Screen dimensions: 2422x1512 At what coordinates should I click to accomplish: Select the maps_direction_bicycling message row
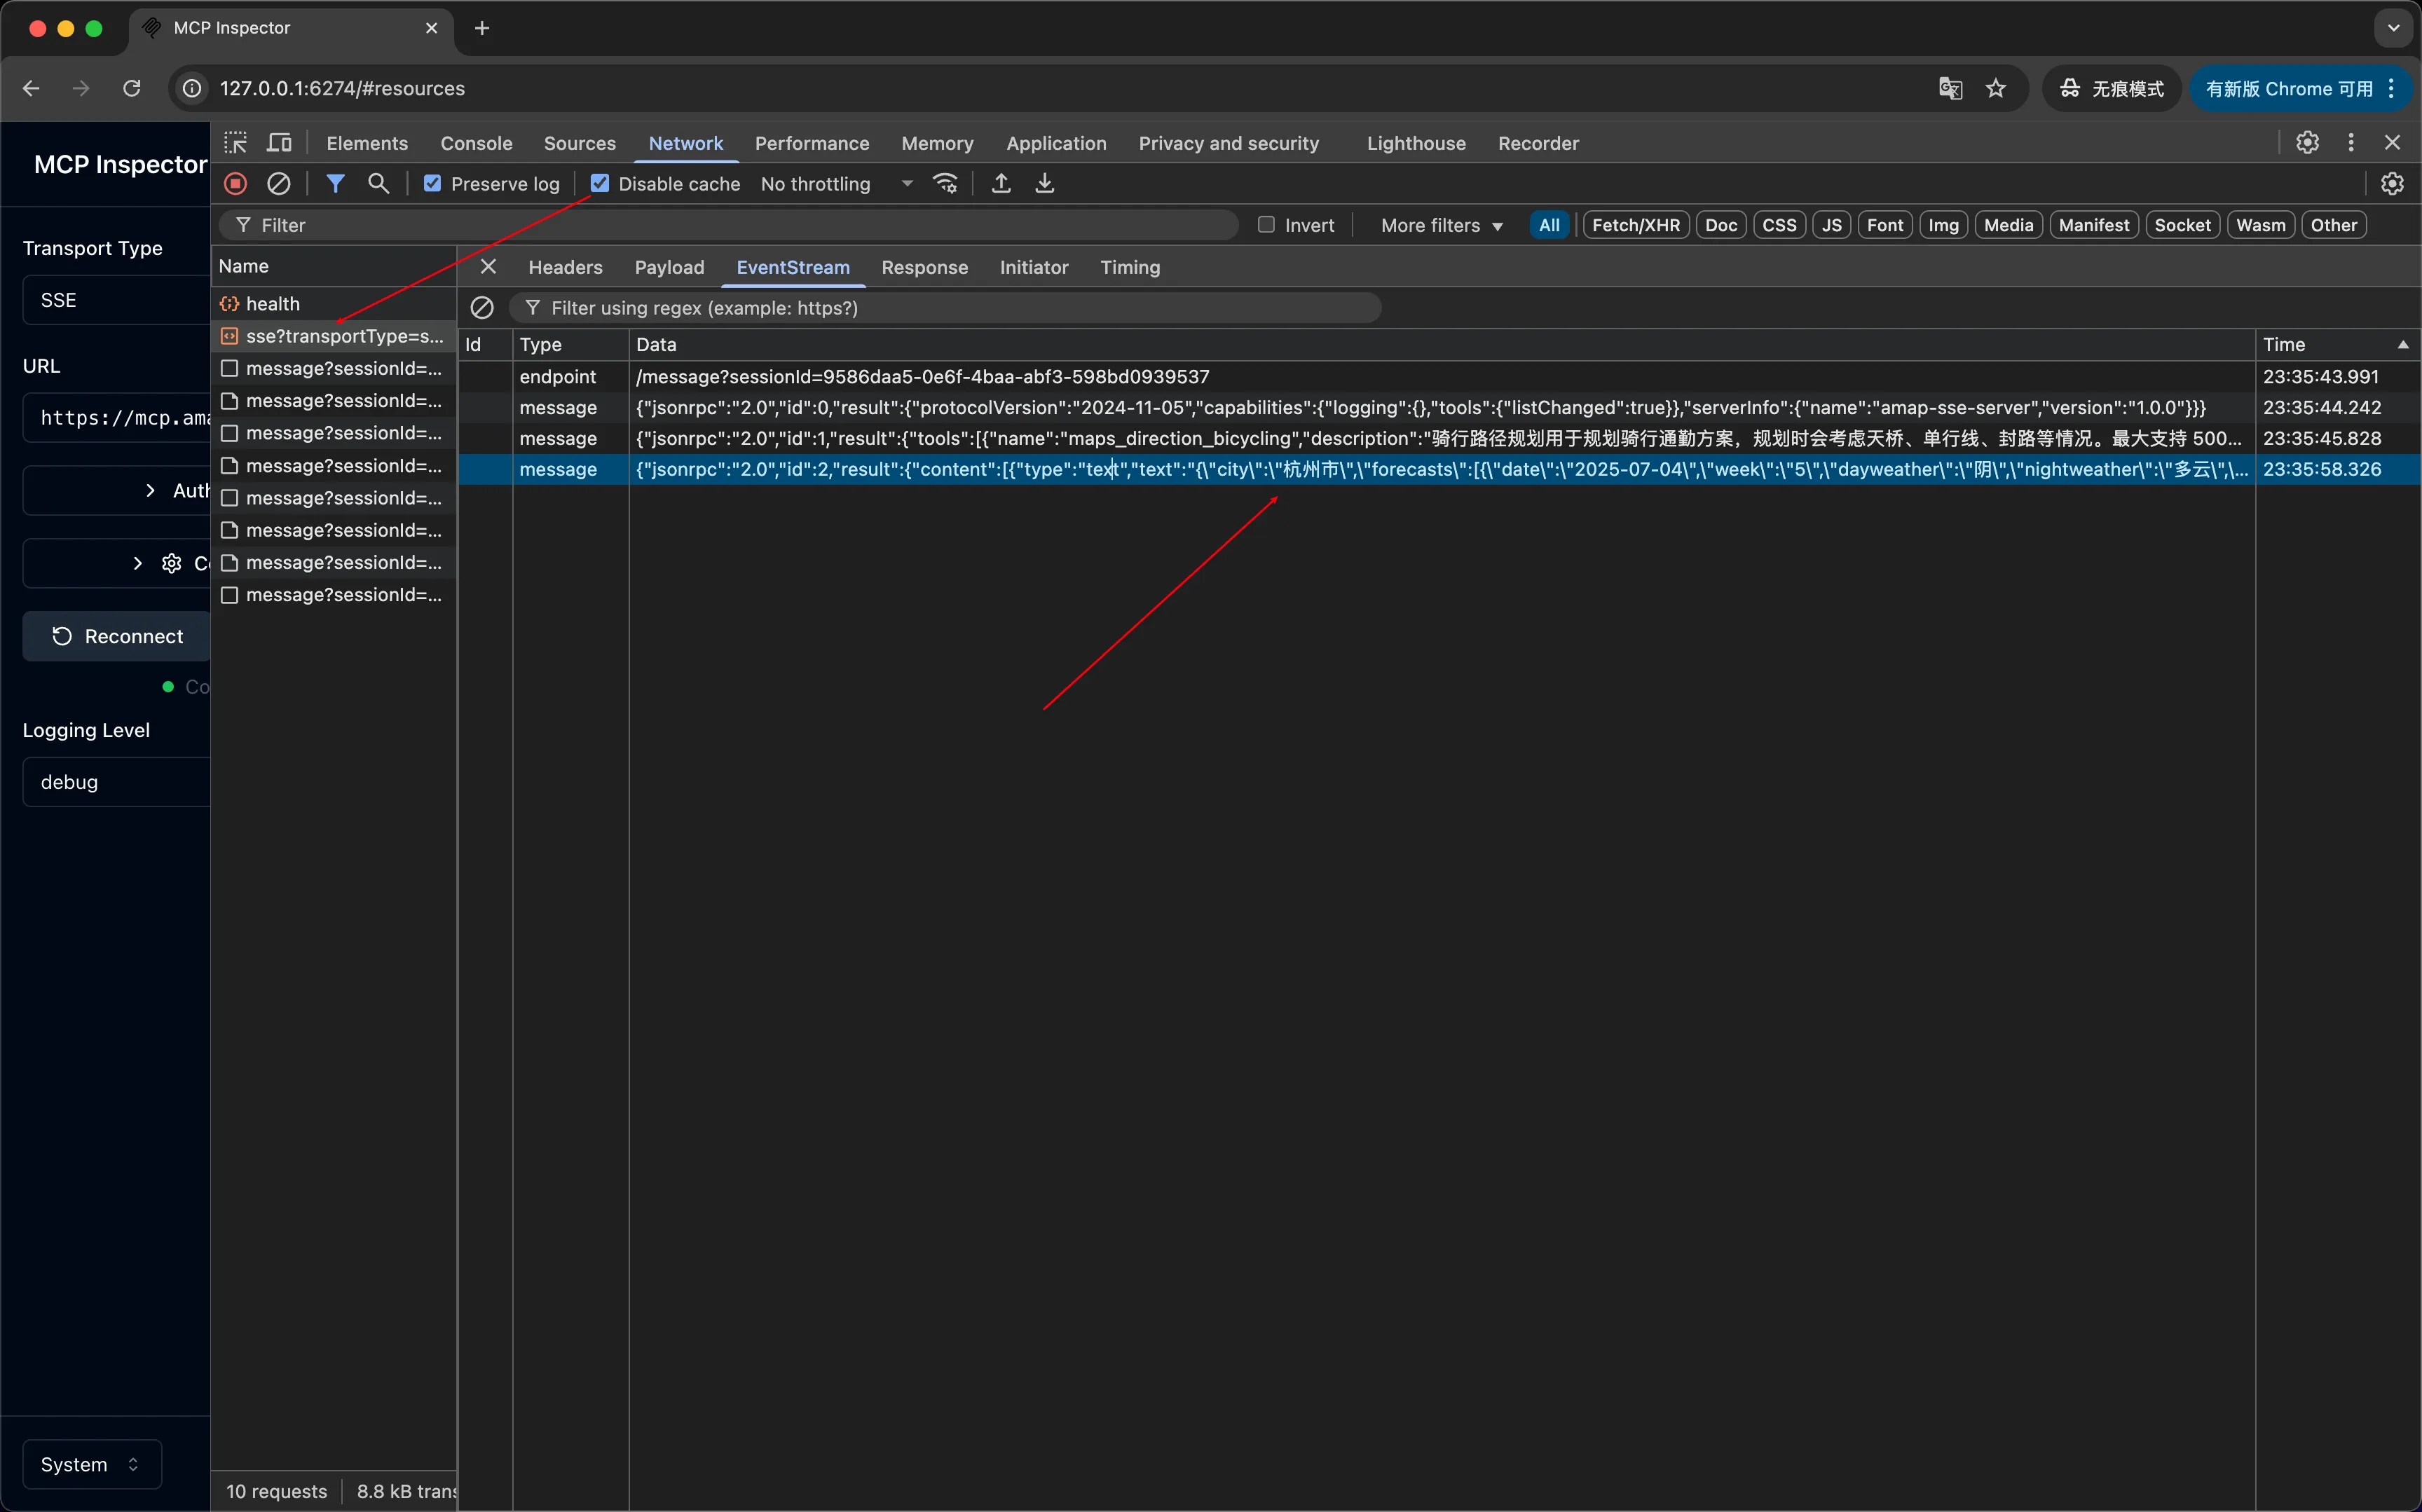[1439, 438]
